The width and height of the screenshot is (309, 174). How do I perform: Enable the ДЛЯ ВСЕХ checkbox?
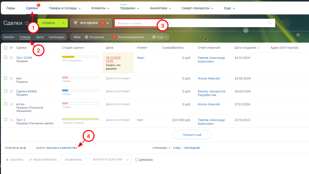coord(137,160)
